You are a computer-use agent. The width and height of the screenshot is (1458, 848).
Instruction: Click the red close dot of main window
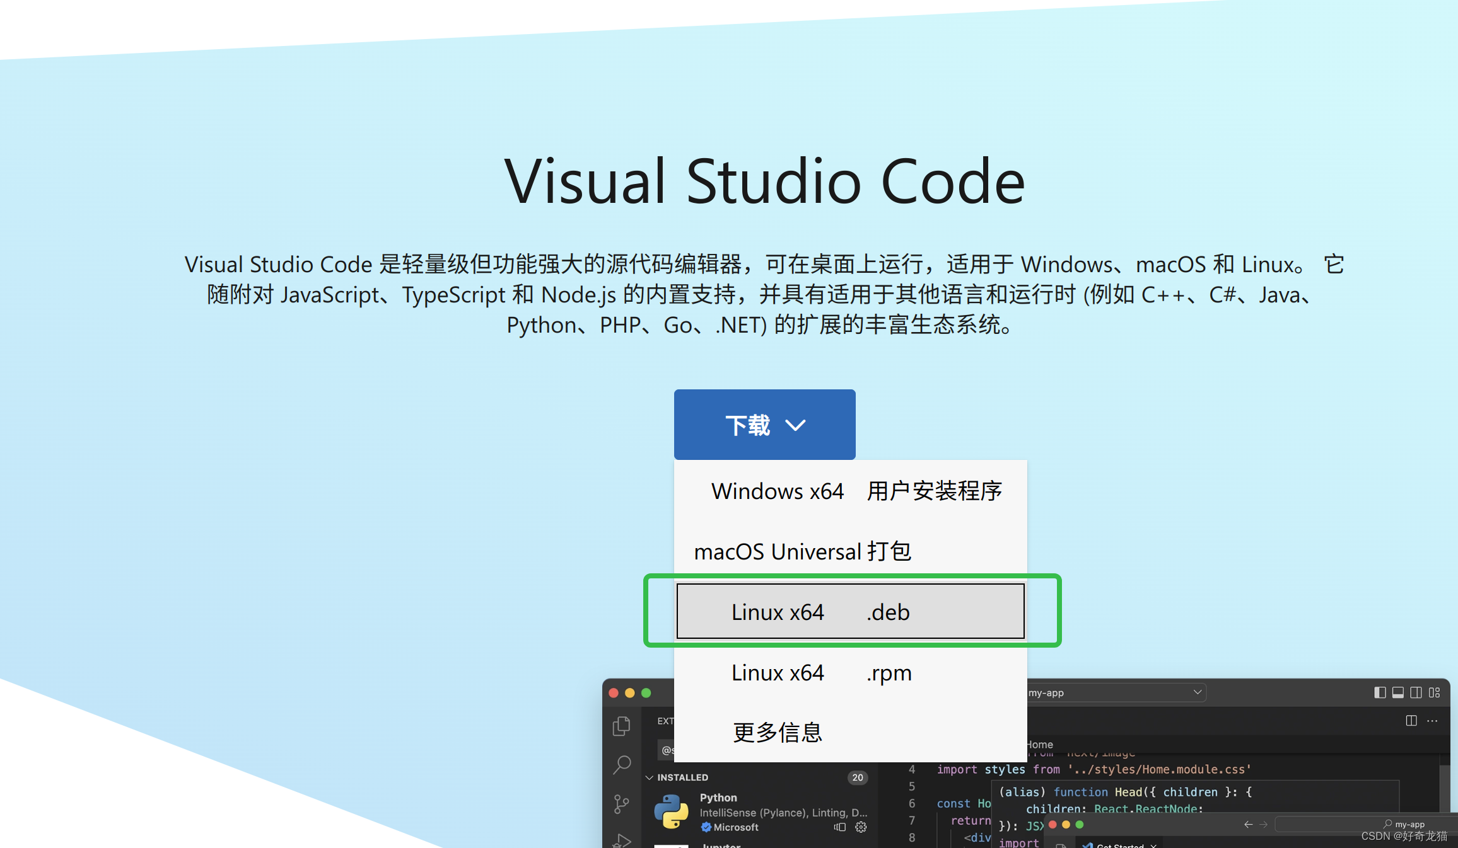(614, 693)
